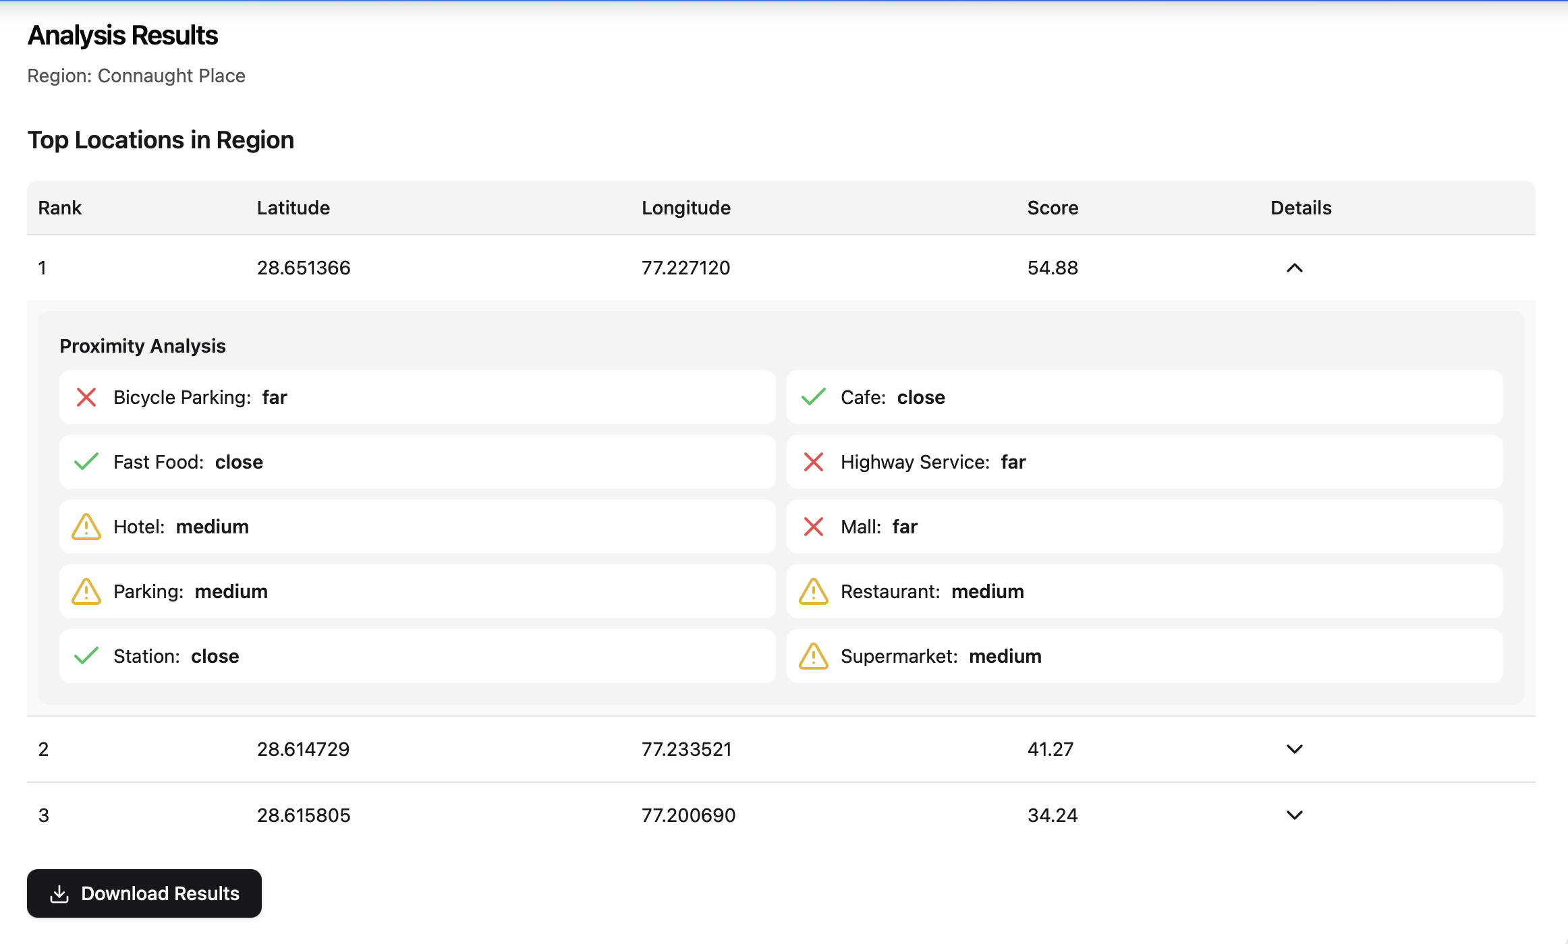Click the warning icon beside Parking
The image size is (1568, 944).
click(x=86, y=591)
